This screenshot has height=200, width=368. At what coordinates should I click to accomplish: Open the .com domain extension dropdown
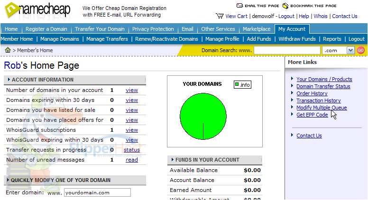pos(350,50)
